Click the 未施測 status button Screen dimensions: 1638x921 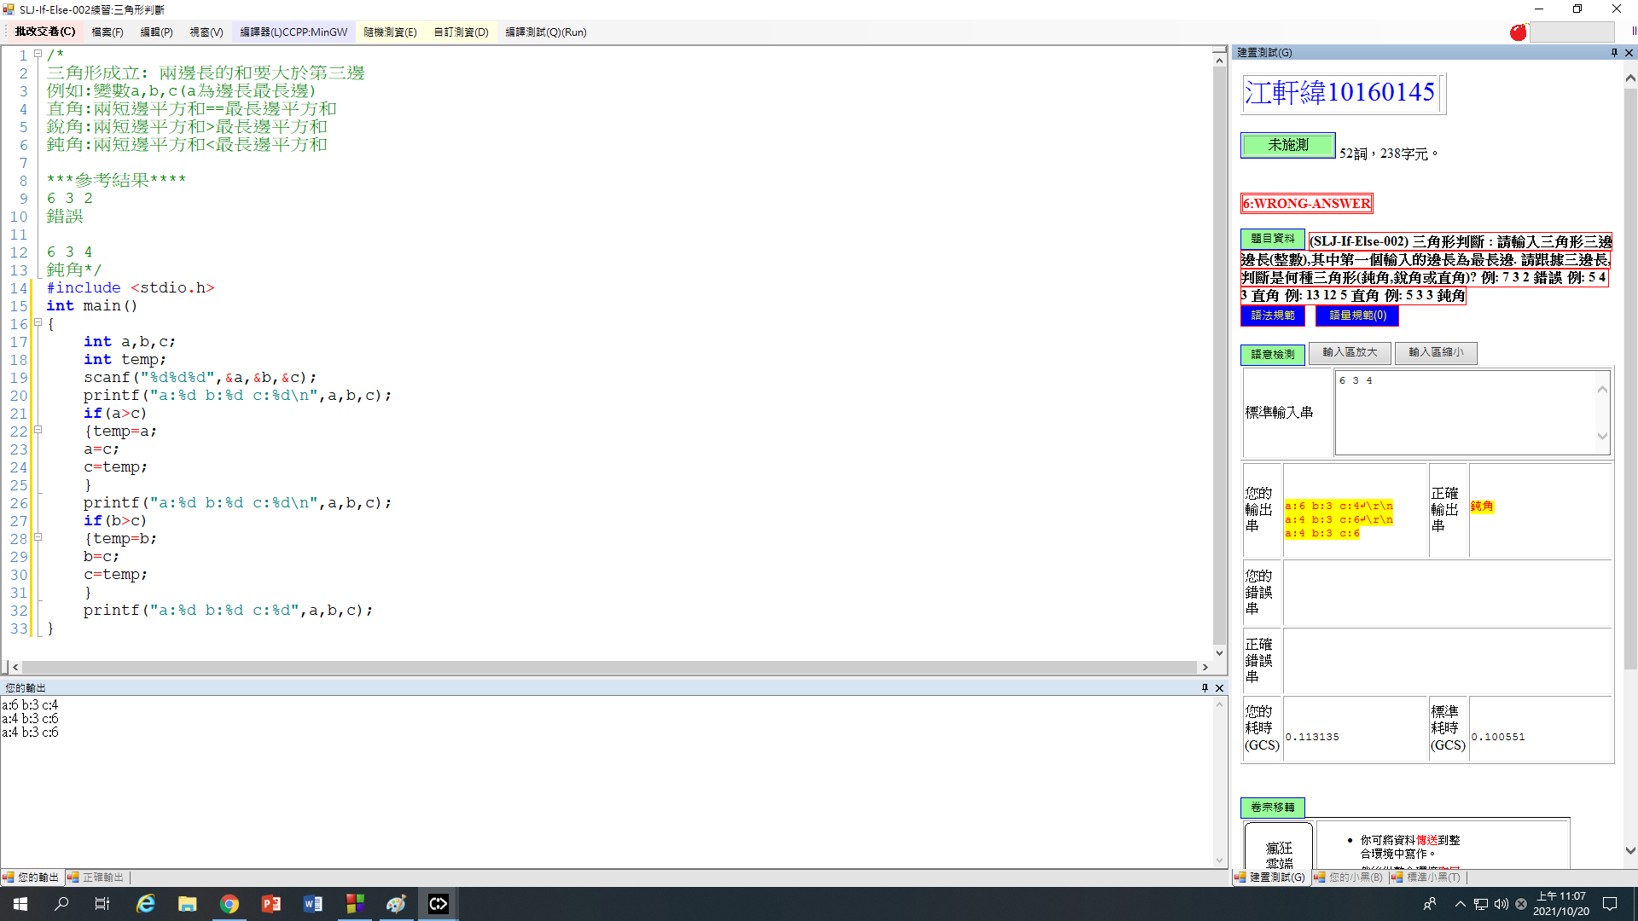click(x=1287, y=145)
